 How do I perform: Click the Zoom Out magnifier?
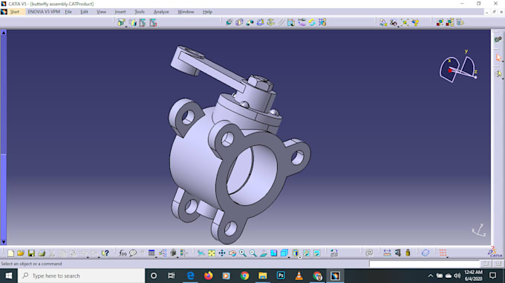point(252,253)
